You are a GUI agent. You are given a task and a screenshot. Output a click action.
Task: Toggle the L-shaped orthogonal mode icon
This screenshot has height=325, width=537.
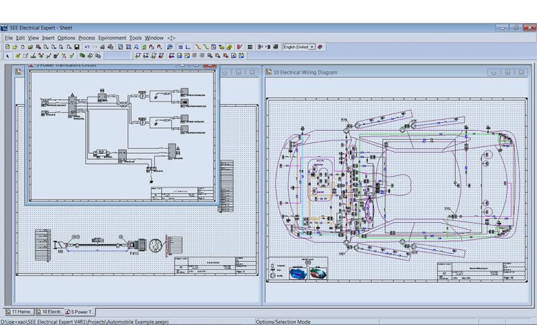pyautogui.click(x=188, y=47)
